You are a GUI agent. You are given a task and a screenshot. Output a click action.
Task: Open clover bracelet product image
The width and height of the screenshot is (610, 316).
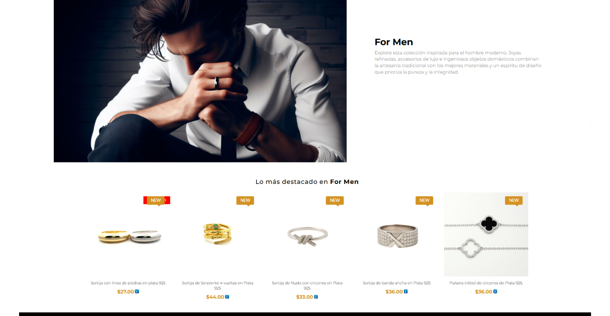coord(486,235)
